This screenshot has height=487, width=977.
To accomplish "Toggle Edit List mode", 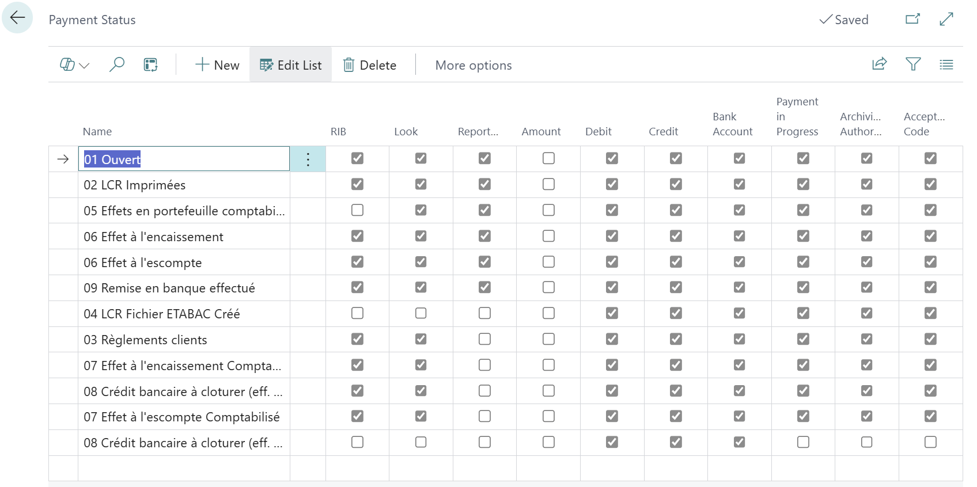I will (290, 65).
